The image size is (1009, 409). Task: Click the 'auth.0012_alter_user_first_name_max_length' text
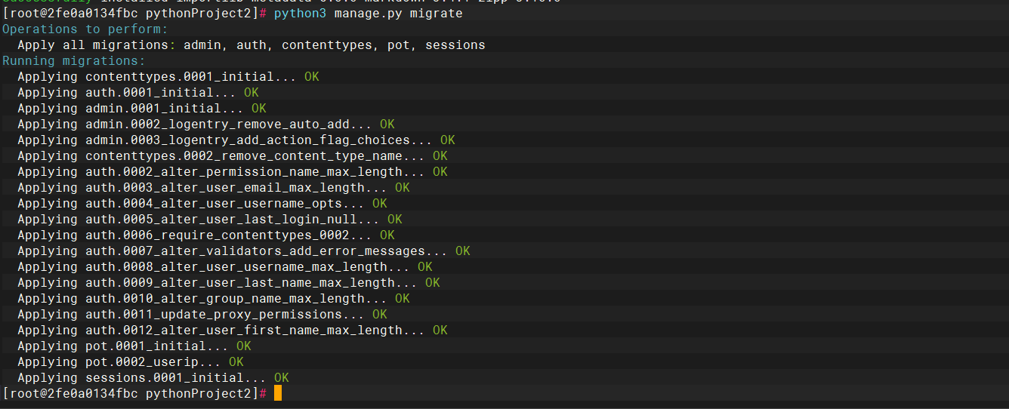[x=244, y=330]
